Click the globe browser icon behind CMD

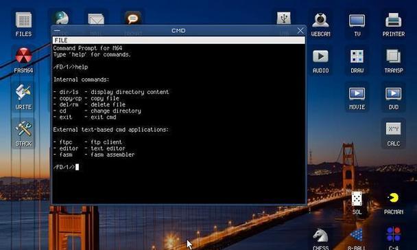60,18
